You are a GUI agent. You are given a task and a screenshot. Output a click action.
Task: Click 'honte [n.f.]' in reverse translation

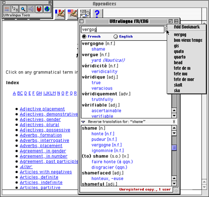103,134
